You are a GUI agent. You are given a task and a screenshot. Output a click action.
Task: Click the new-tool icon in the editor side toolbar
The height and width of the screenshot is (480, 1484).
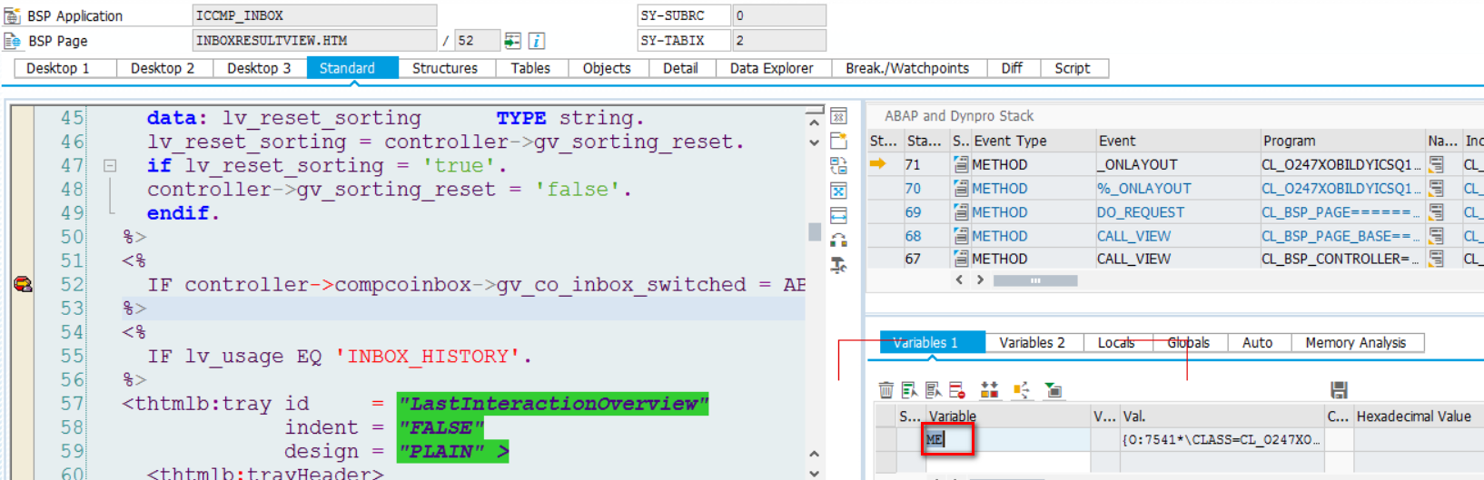click(x=839, y=141)
